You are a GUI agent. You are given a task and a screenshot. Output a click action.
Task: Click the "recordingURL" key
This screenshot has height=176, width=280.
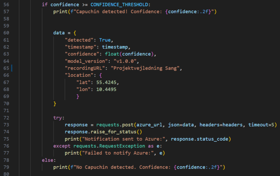tap(85, 68)
